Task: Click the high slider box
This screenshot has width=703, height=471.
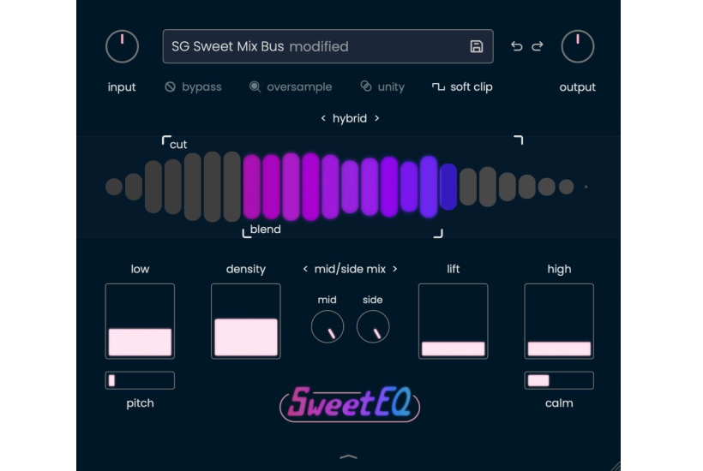Action: click(559, 321)
